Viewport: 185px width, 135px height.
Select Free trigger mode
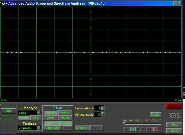click(51, 113)
